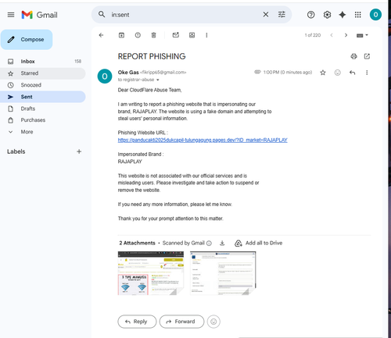This screenshot has height=338, width=391.
Task: Go back to Sent list arrow
Action: point(101,35)
